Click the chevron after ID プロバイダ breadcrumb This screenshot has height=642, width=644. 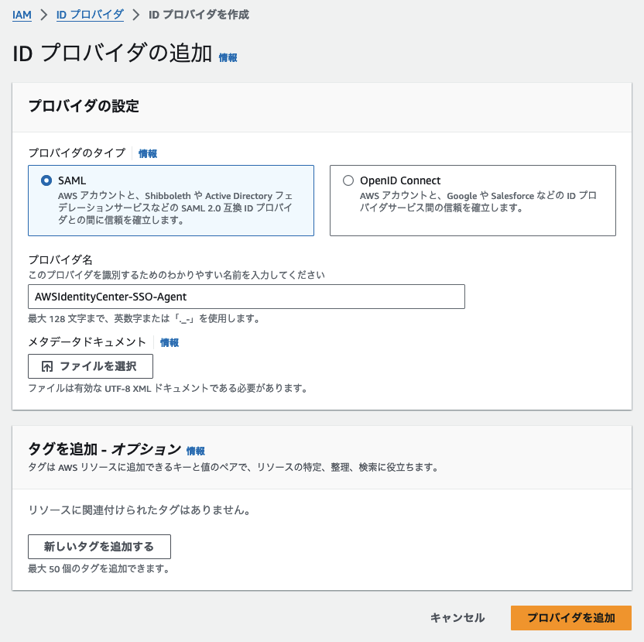[136, 15]
